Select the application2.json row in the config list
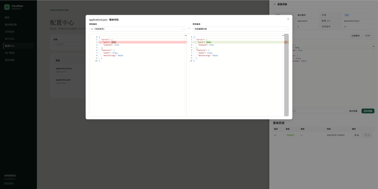 [70, 69]
